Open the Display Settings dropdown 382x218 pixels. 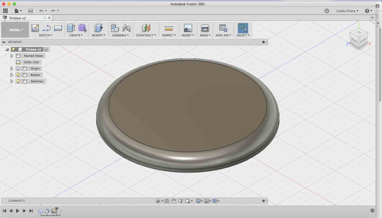point(199,201)
